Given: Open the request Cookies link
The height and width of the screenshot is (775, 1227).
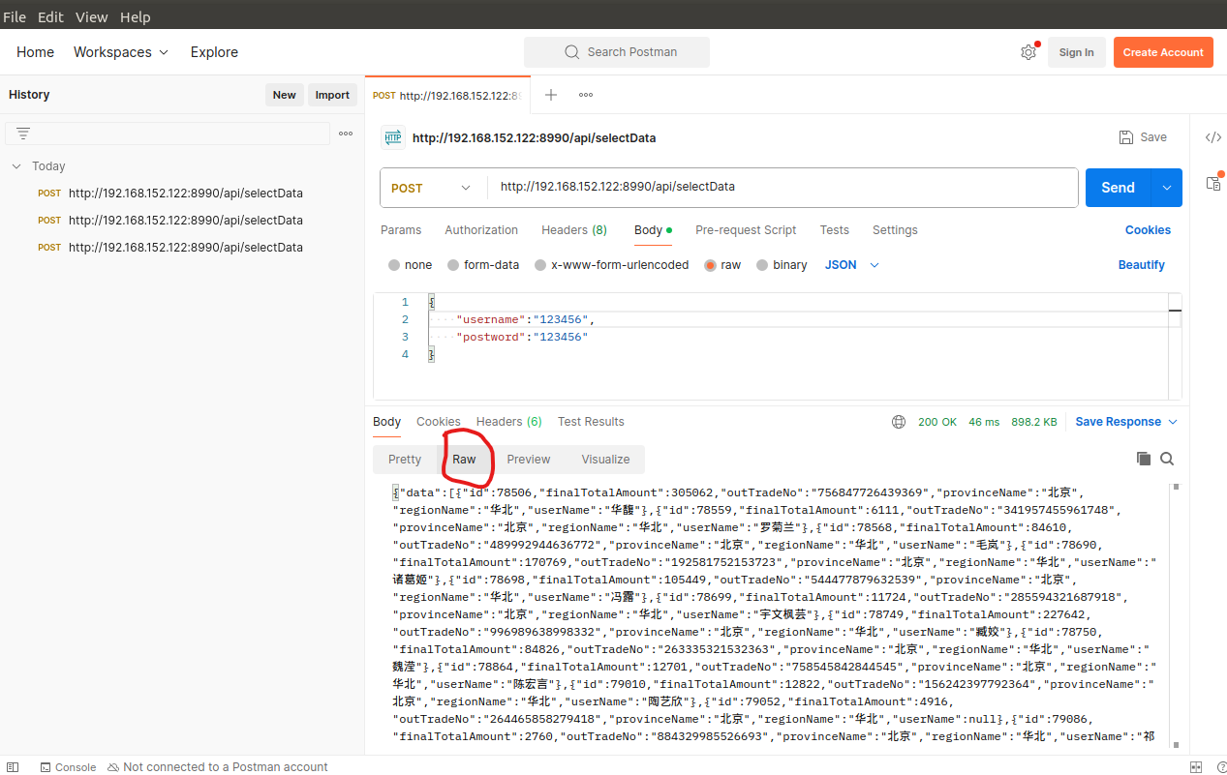Looking at the screenshot, I should 1148,230.
